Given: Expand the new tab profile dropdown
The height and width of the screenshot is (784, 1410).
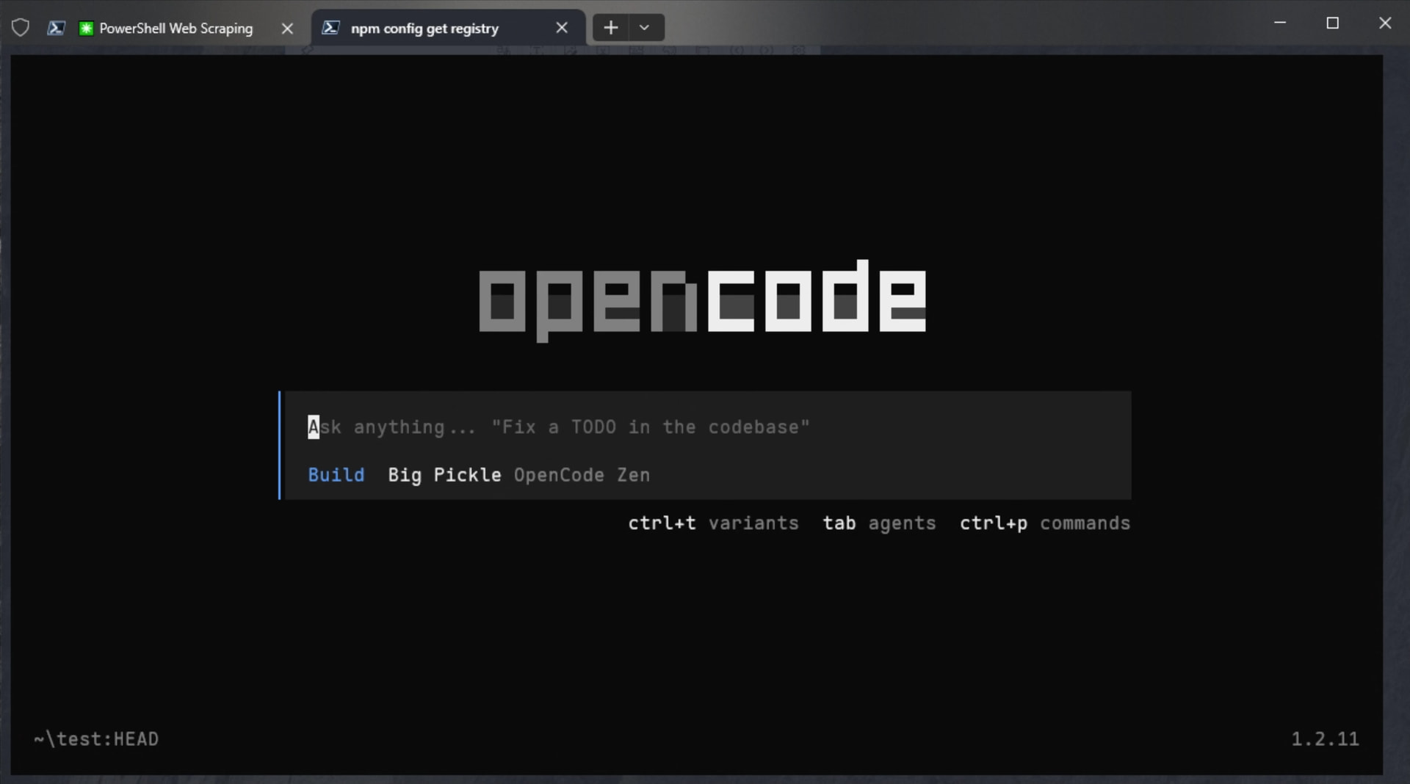Looking at the screenshot, I should (x=644, y=28).
